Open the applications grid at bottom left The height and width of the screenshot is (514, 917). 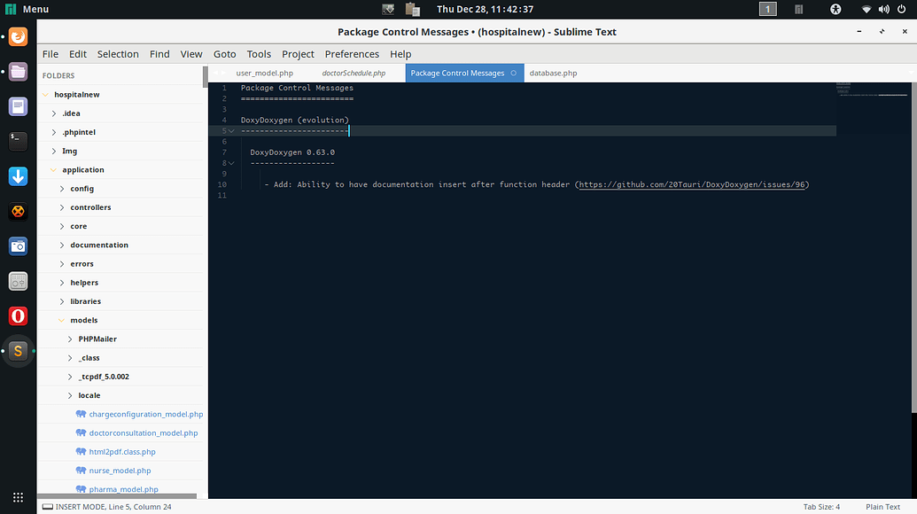click(x=18, y=496)
